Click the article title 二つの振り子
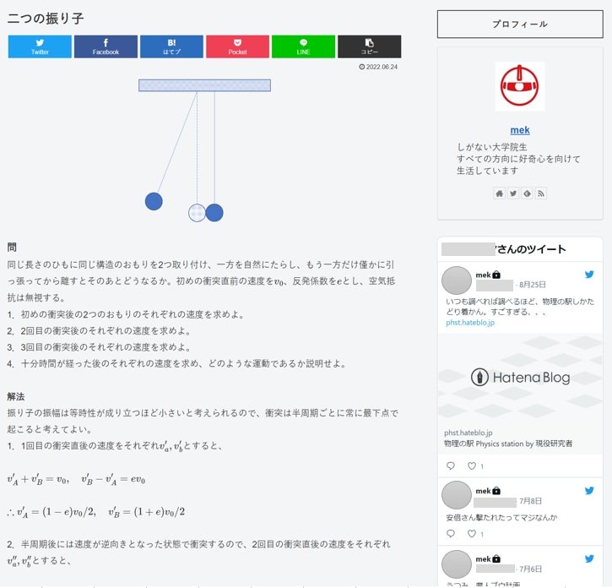 tap(46, 19)
